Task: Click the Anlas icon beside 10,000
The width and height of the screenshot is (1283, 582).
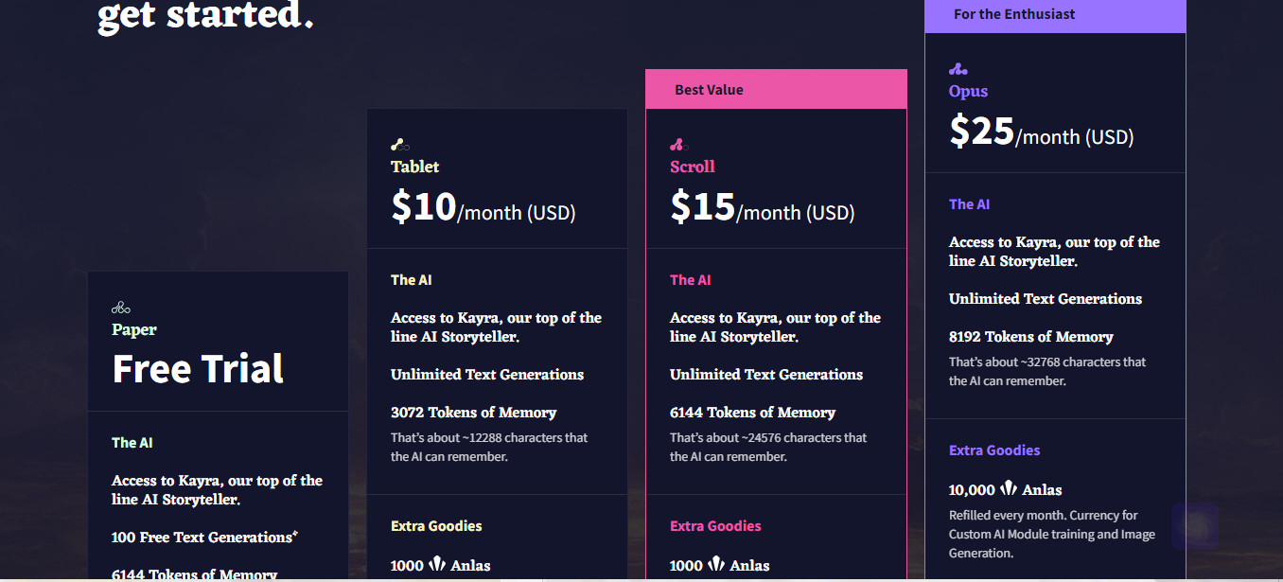Action: coord(1009,489)
